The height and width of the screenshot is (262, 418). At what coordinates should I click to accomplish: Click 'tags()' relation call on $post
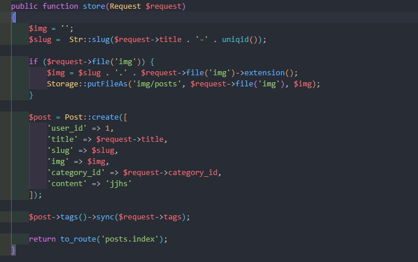73,217
